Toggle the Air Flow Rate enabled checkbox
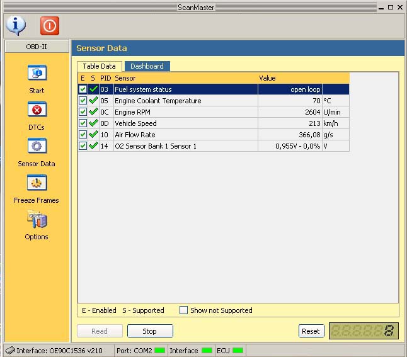 coord(83,134)
